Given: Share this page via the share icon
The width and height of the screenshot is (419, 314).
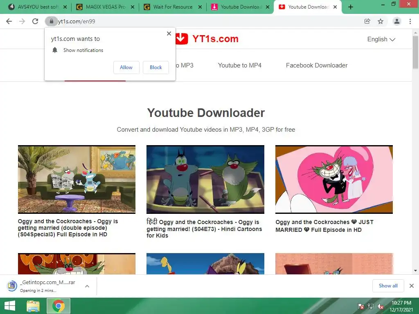Looking at the screenshot, I should click(x=367, y=21).
